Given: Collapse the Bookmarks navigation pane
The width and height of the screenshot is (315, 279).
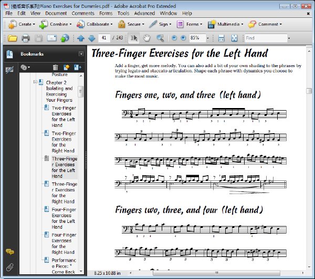Looking at the screenshot, I should click(x=81, y=54).
